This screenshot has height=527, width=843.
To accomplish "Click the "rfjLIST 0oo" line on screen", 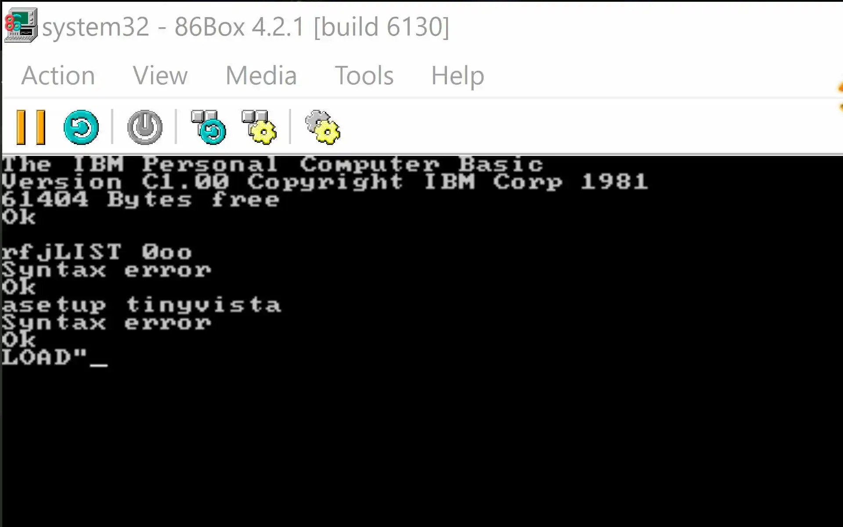I will click(x=97, y=253).
